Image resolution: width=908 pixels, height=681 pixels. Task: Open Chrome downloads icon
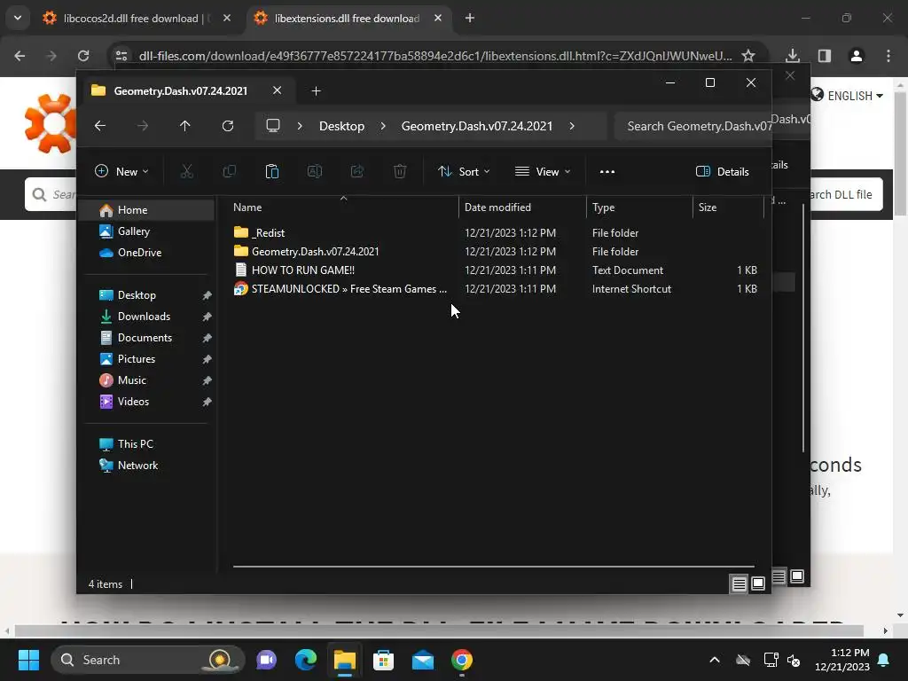793,56
